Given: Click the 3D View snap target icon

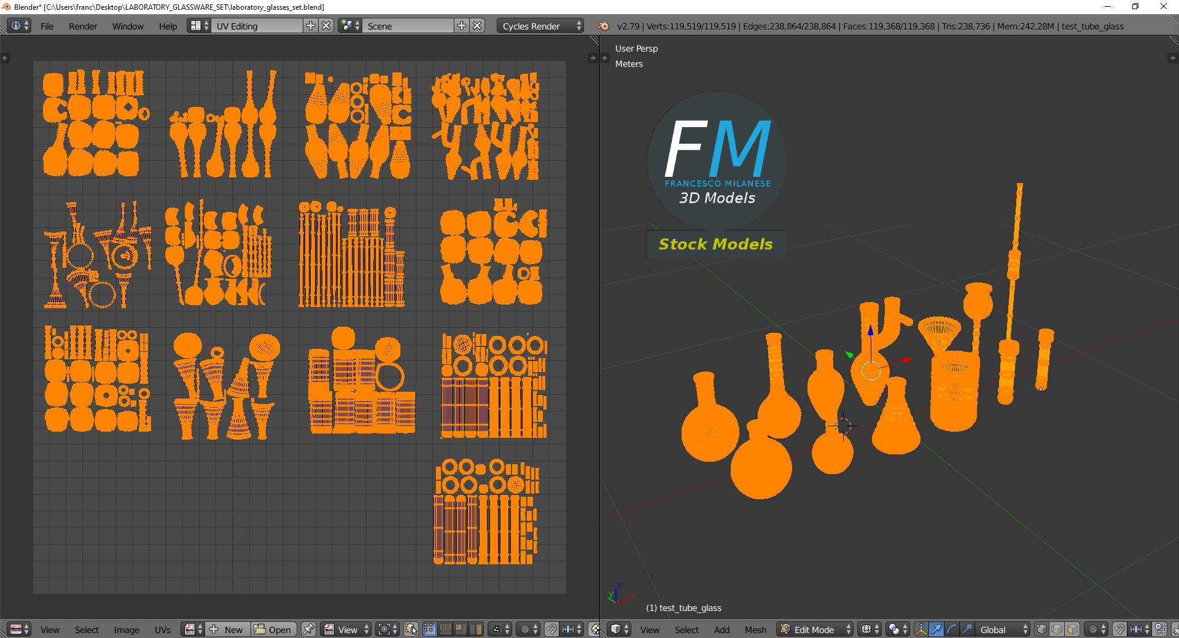Looking at the screenshot, I should 1160,629.
